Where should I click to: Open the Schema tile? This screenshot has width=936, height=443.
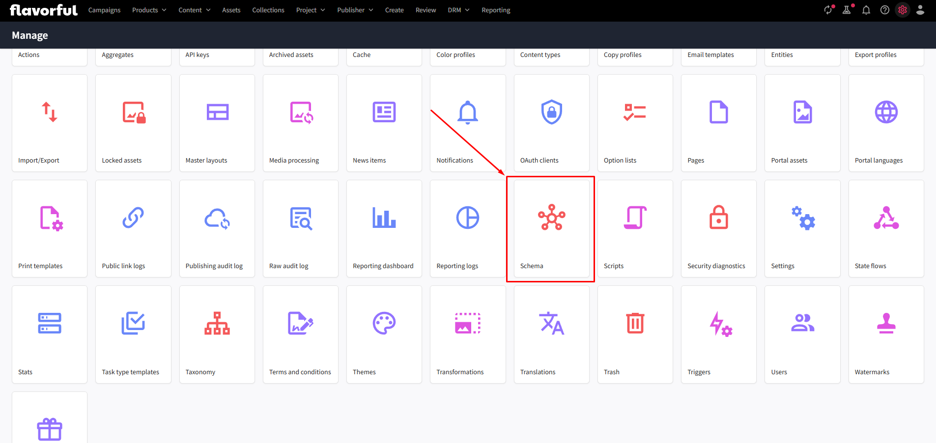coord(551,228)
